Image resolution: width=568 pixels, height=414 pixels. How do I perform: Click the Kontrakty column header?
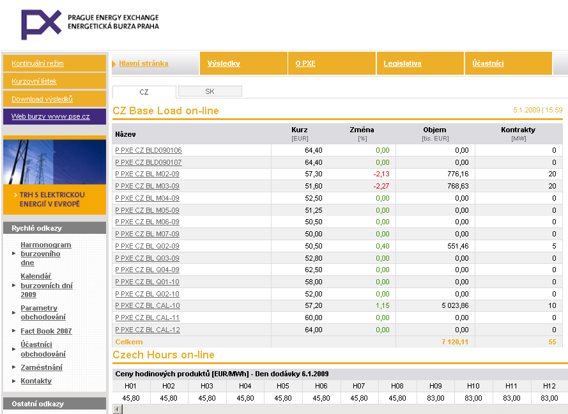pos(518,134)
